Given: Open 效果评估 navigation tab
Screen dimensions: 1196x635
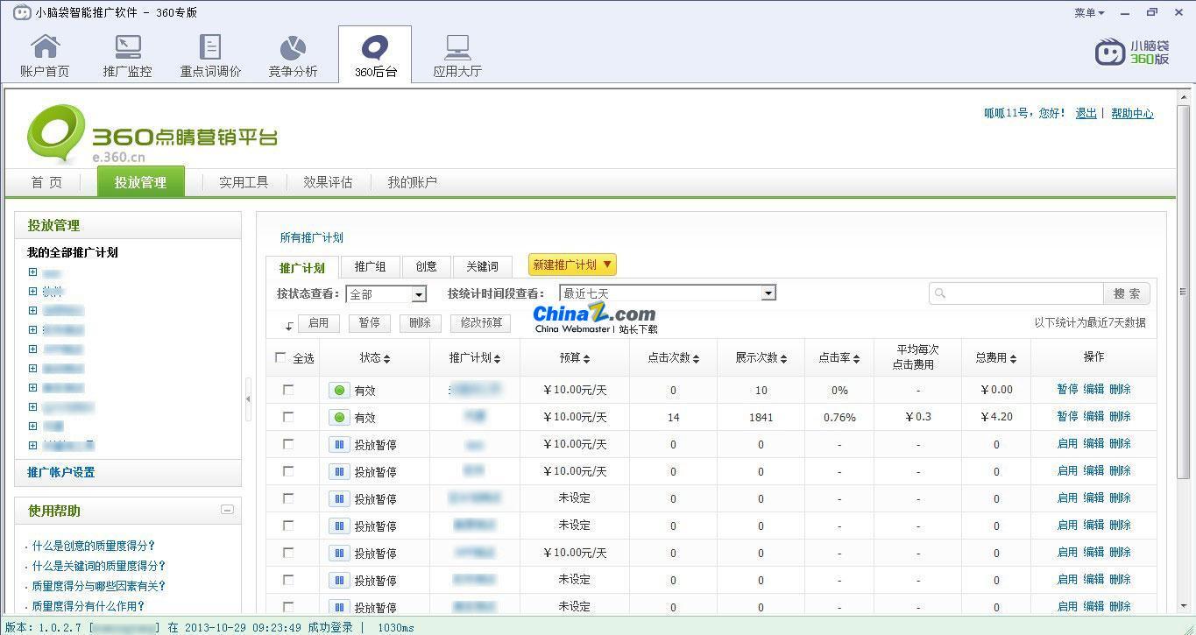Looking at the screenshot, I should click(328, 182).
